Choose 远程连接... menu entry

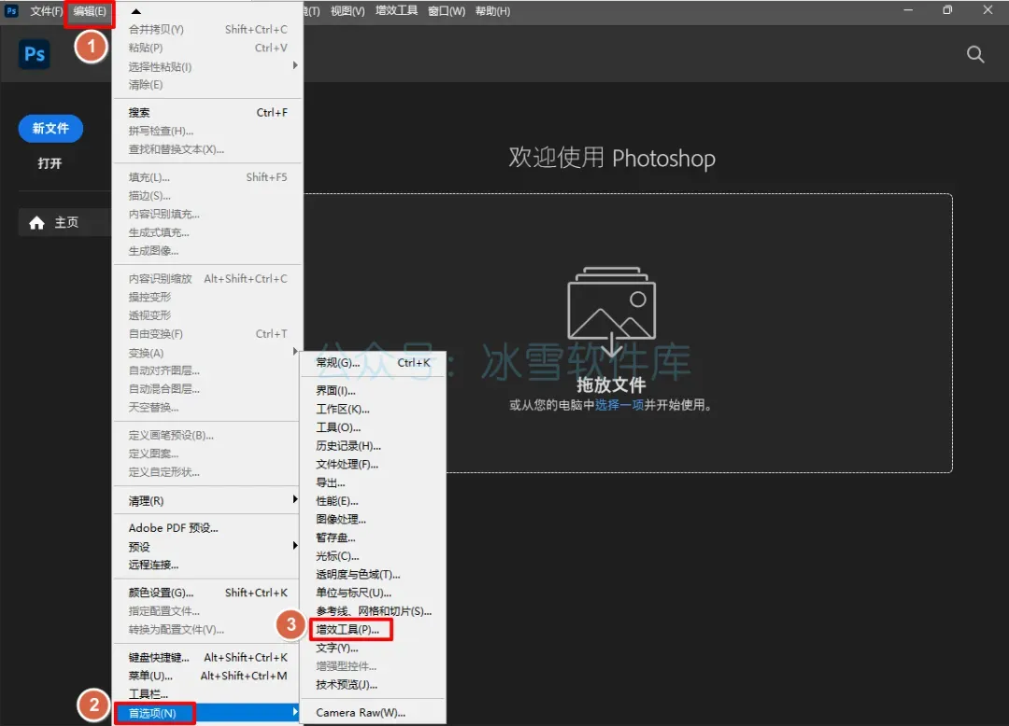[x=207, y=565]
